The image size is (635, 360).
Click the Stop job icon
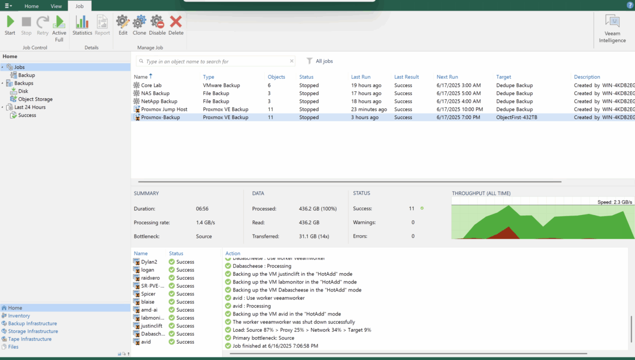click(x=27, y=26)
